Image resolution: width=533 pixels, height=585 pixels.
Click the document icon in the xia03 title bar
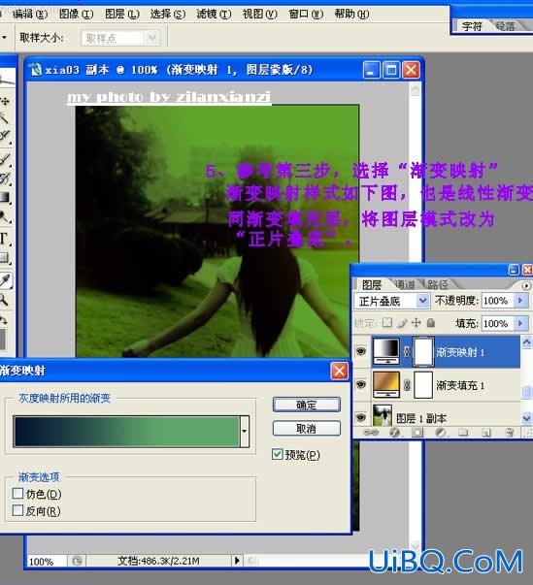[x=36, y=70]
